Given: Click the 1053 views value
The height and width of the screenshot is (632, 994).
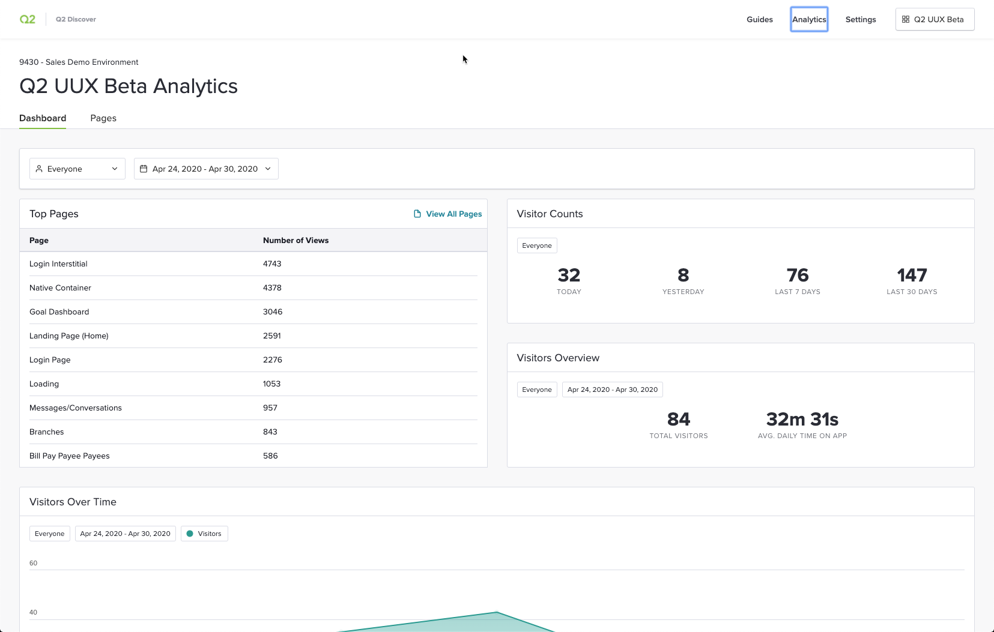Looking at the screenshot, I should [x=271, y=384].
